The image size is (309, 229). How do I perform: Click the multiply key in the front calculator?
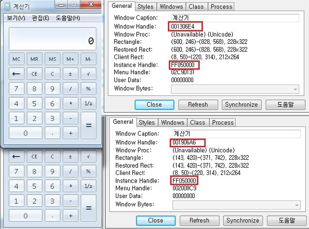pyautogui.click(x=71, y=104)
